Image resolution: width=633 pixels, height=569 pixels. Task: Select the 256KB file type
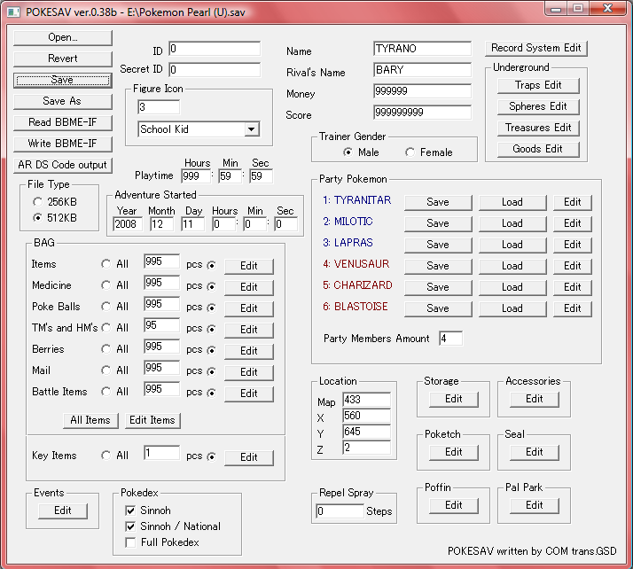pos(38,201)
